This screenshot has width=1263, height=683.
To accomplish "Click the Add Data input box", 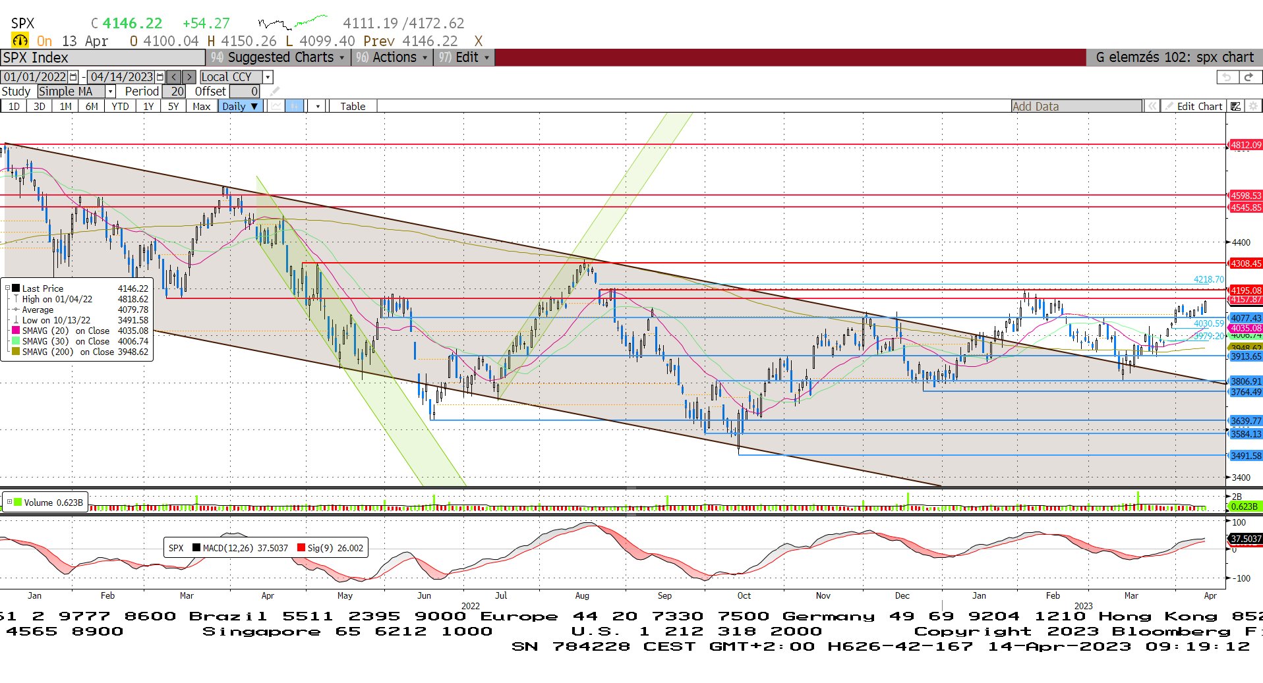I will (1076, 106).
